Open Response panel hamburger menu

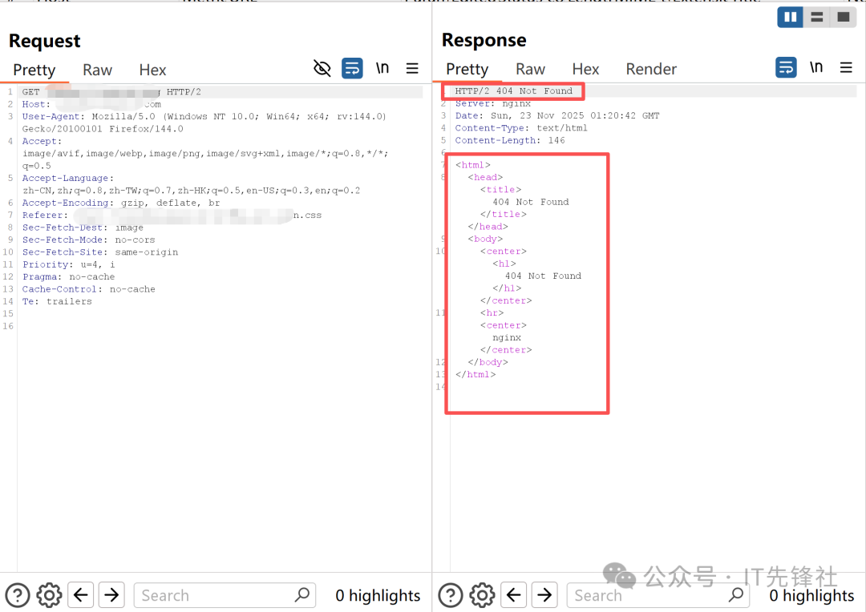click(846, 67)
